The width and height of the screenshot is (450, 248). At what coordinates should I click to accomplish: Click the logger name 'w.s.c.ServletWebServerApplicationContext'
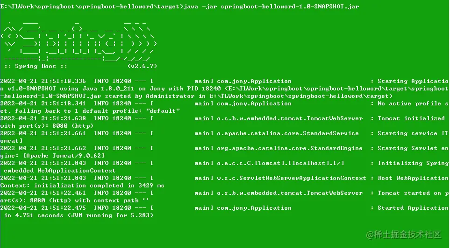(x=292, y=178)
